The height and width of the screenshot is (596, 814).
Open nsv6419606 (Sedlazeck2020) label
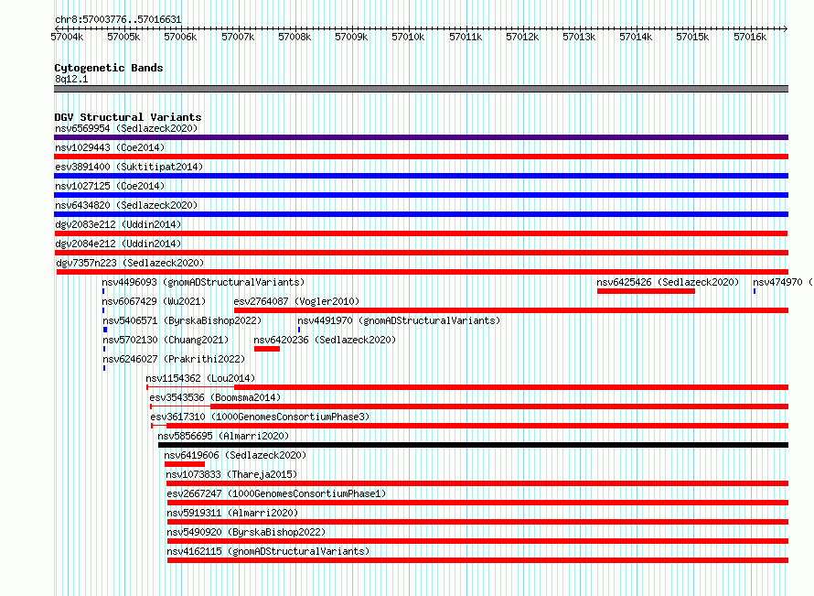pos(235,455)
